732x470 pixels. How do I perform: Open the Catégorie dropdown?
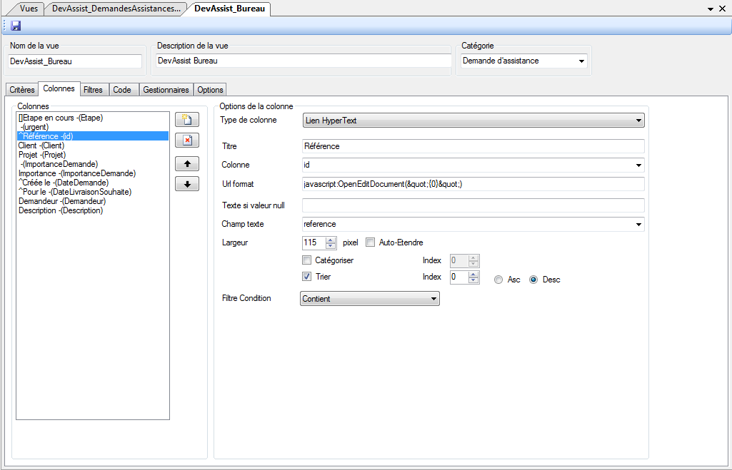[x=581, y=61]
